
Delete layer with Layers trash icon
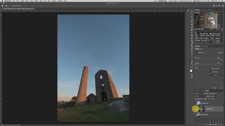(221, 125)
